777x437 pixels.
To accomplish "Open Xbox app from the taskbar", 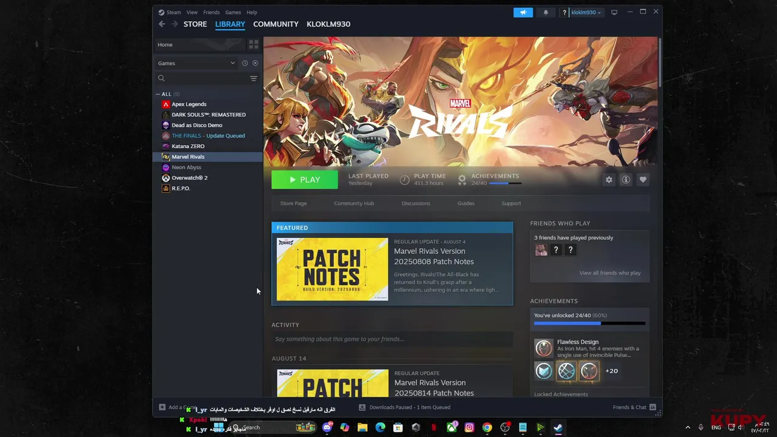I will 452,427.
